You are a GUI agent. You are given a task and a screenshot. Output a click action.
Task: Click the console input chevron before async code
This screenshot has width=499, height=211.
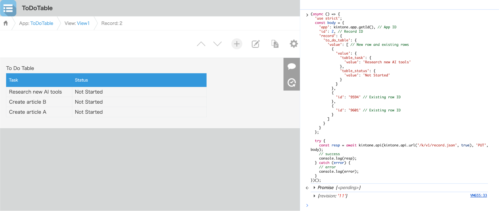click(x=307, y=15)
